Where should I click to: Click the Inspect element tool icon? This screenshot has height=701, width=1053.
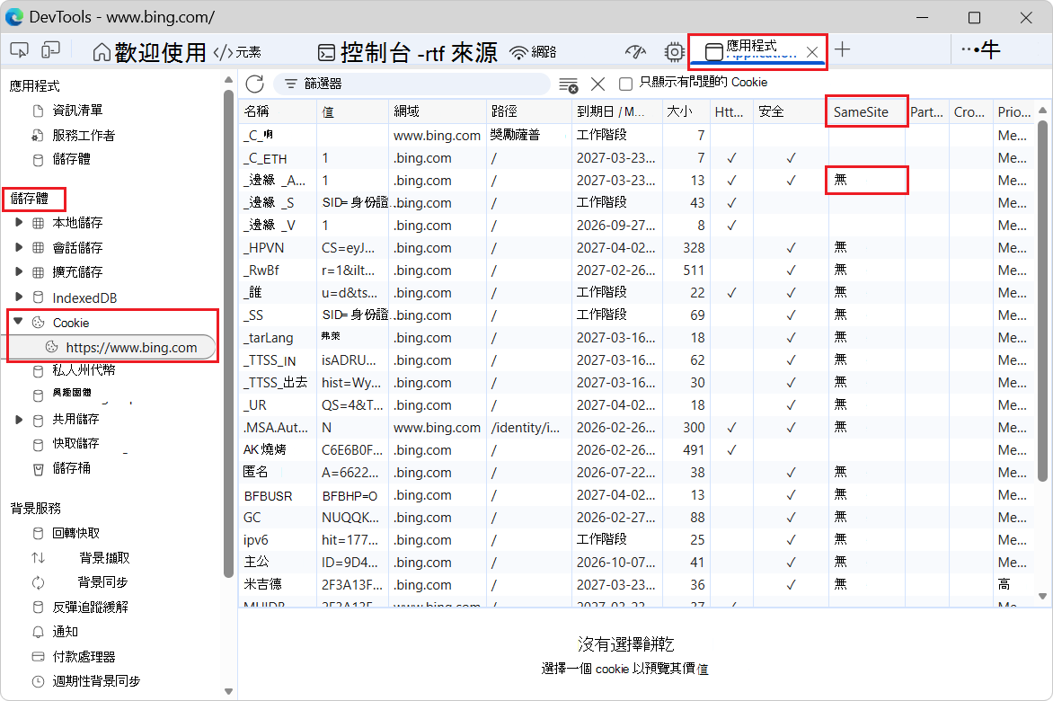click(20, 50)
